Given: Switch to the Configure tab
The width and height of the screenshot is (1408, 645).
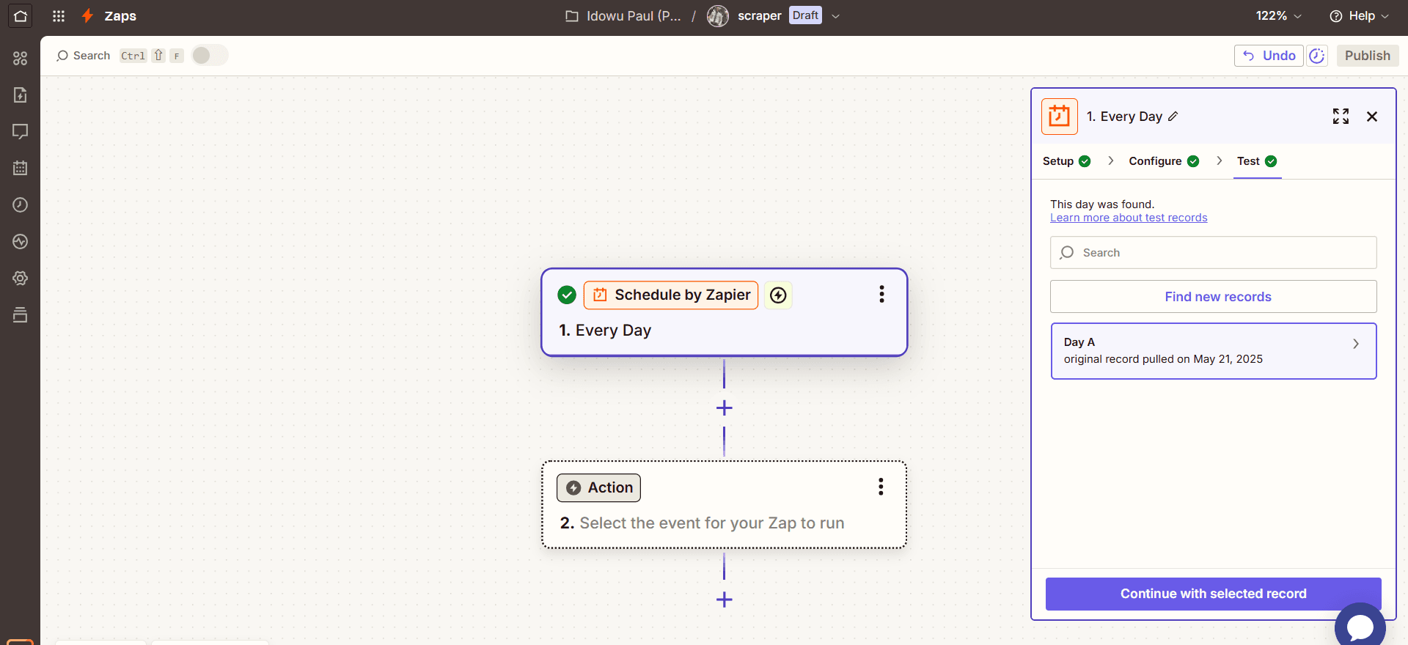Looking at the screenshot, I should coord(1164,161).
